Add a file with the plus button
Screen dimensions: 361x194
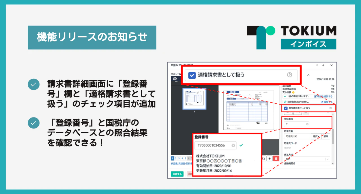click(270, 159)
